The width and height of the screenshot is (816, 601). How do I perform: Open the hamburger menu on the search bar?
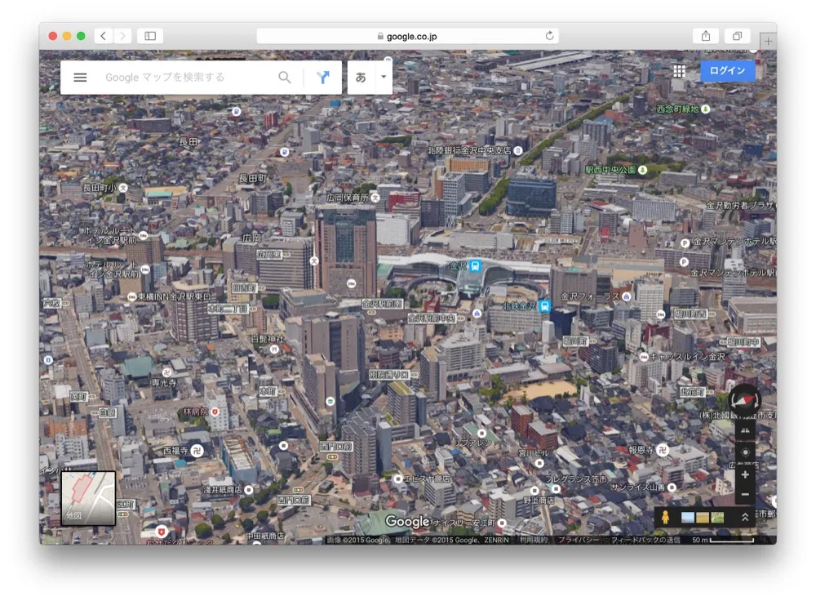(79, 77)
